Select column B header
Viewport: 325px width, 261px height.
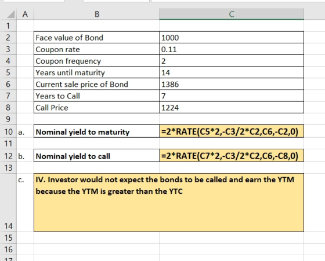point(97,14)
